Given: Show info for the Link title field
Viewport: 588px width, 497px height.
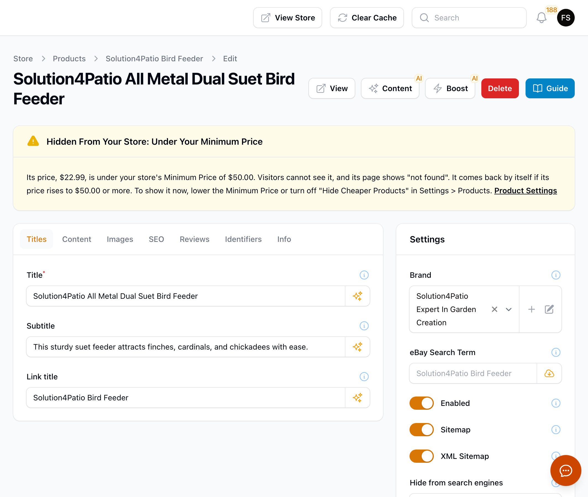Looking at the screenshot, I should pos(364,377).
